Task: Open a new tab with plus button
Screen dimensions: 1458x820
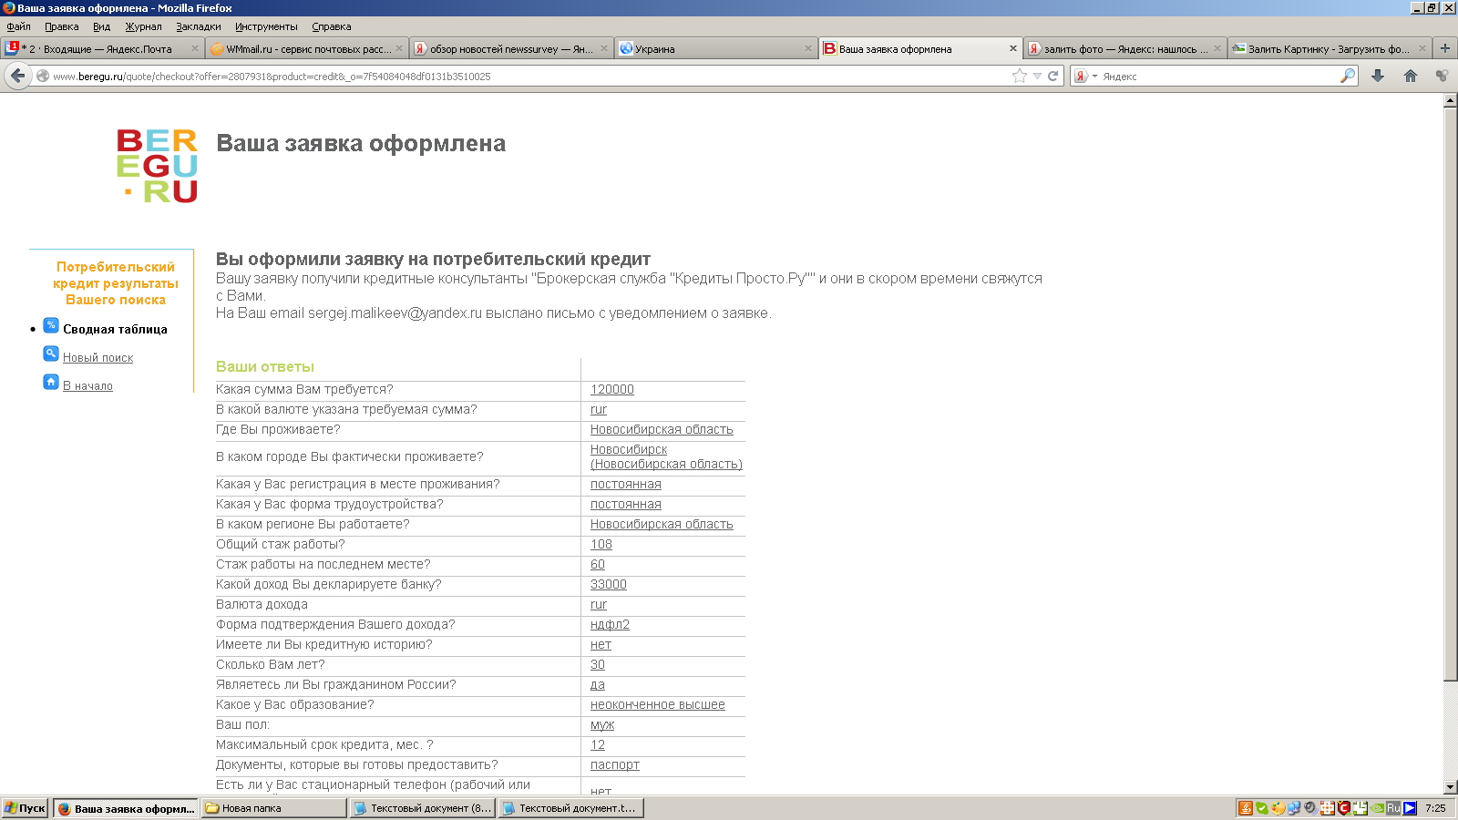Action: pos(1444,48)
